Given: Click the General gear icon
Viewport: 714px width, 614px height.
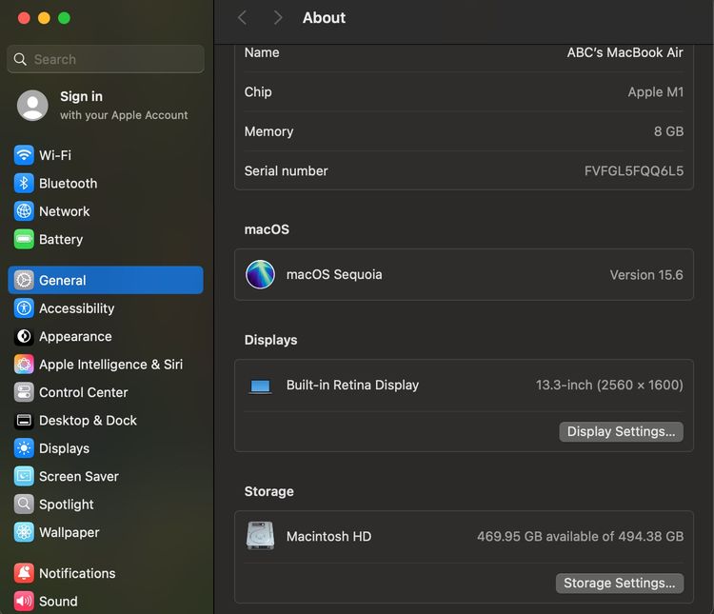Looking at the screenshot, I should coord(24,280).
